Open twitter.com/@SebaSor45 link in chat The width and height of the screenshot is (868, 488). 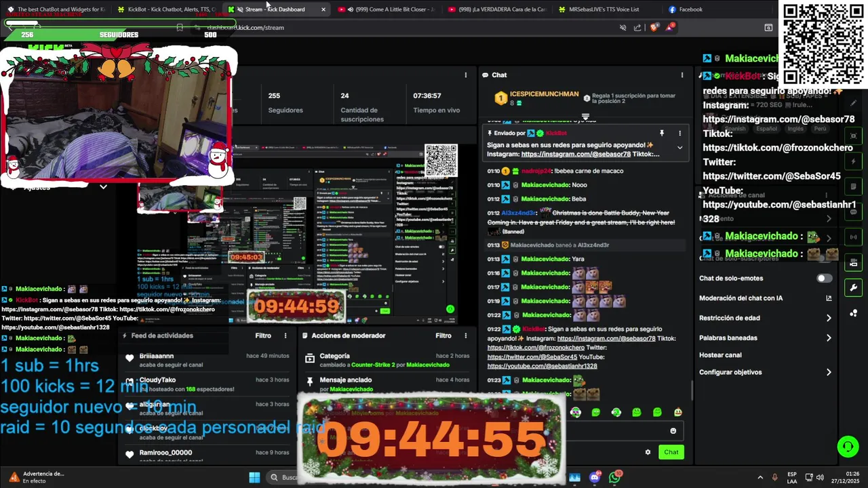pos(532,357)
